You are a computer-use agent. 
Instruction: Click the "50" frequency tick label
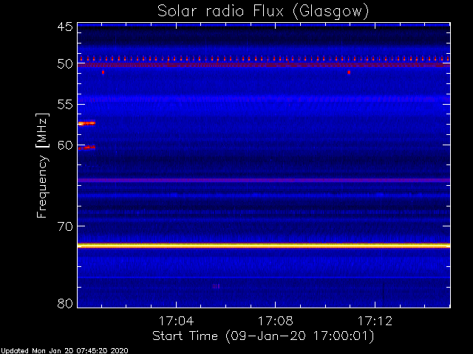click(65, 64)
